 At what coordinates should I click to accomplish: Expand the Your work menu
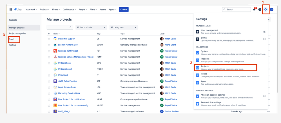click(31, 10)
